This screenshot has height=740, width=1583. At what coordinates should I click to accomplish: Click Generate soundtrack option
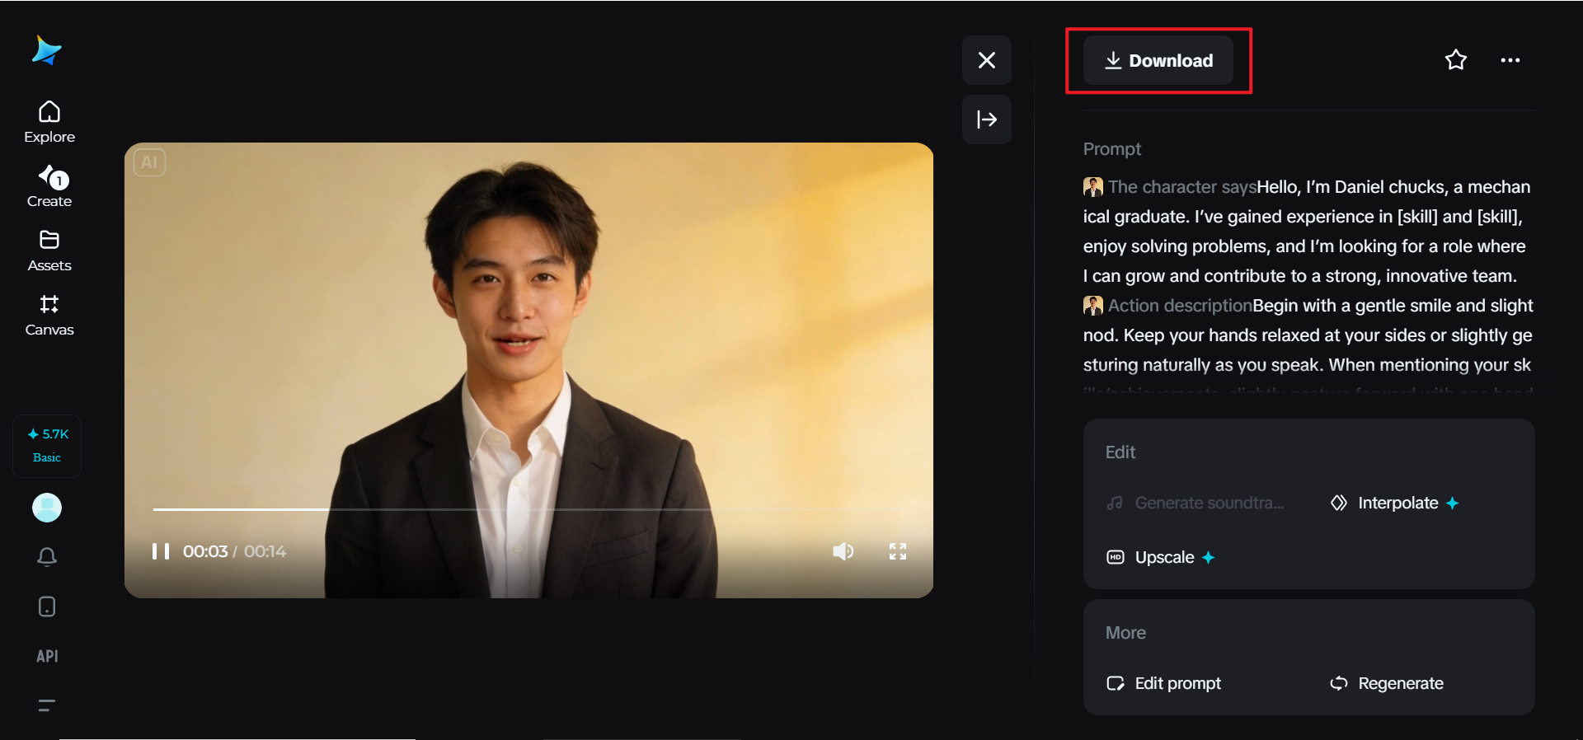coord(1195,503)
